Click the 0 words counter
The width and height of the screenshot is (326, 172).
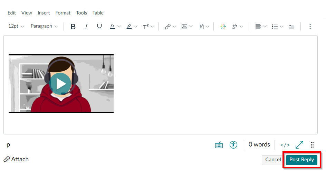click(259, 145)
